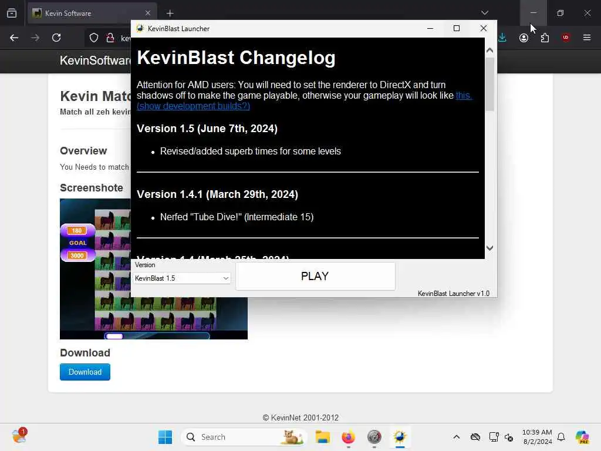This screenshot has height=451, width=601.
Task: Click the '© KevinNet 2001-2012' footer text
Action: 300,418
